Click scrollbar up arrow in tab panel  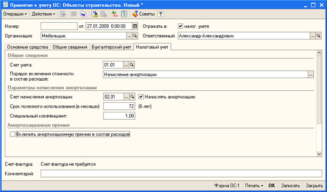pyautogui.click(x=319, y=53)
